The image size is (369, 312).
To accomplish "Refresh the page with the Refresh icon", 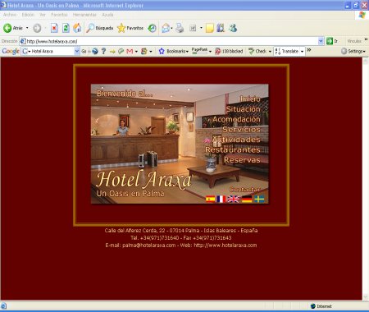I will point(66,28).
